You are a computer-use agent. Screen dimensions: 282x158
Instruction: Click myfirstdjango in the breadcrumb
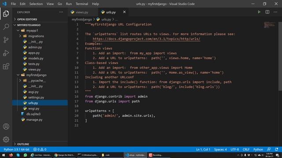pos(82,19)
